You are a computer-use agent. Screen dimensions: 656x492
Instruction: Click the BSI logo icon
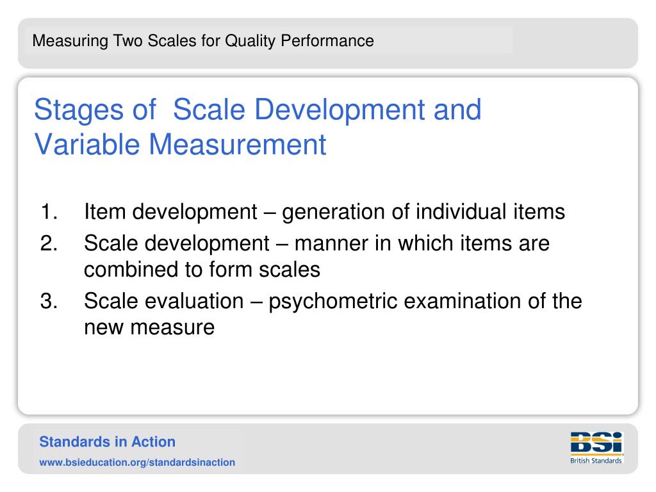point(596,443)
